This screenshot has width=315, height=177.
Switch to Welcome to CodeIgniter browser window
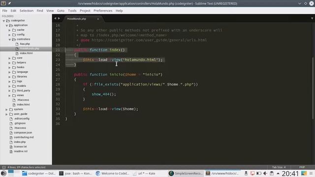point(113,174)
